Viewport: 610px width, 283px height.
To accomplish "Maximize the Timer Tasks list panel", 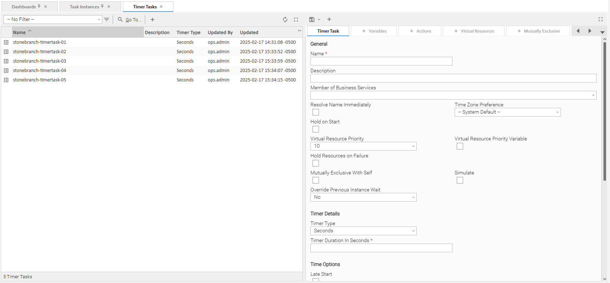I will 296,20.
